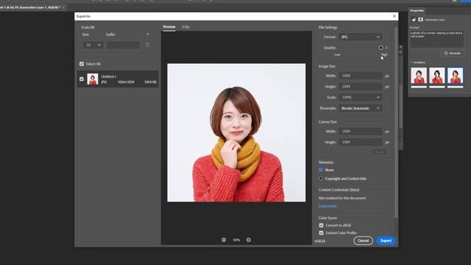Click the Image Size Width field
471x265 pixels.
coord(361,76)
